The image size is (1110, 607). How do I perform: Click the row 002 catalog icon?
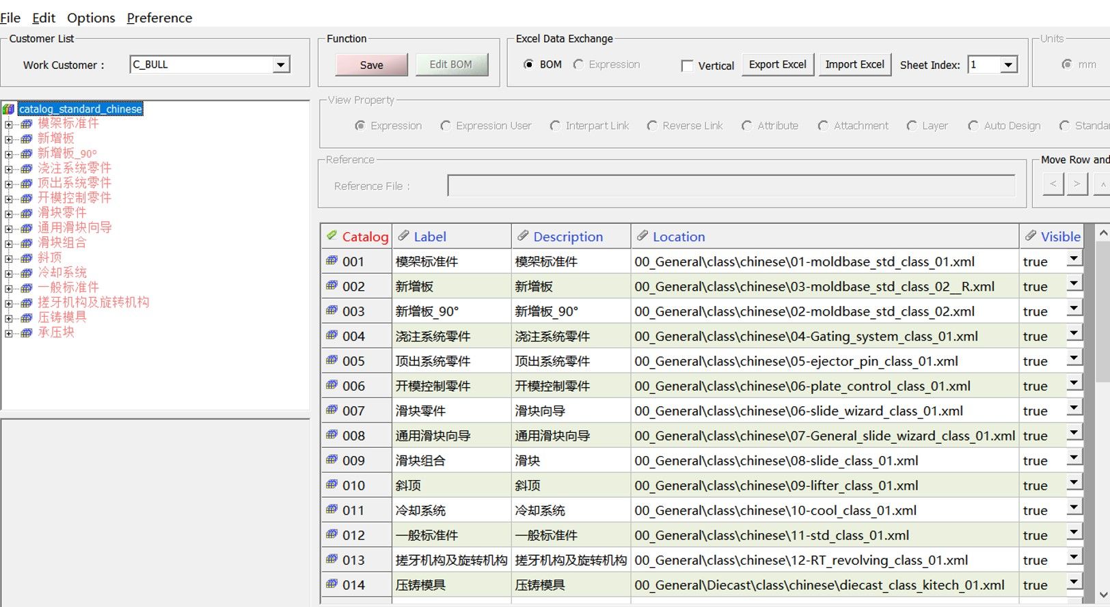coord(332,285)
